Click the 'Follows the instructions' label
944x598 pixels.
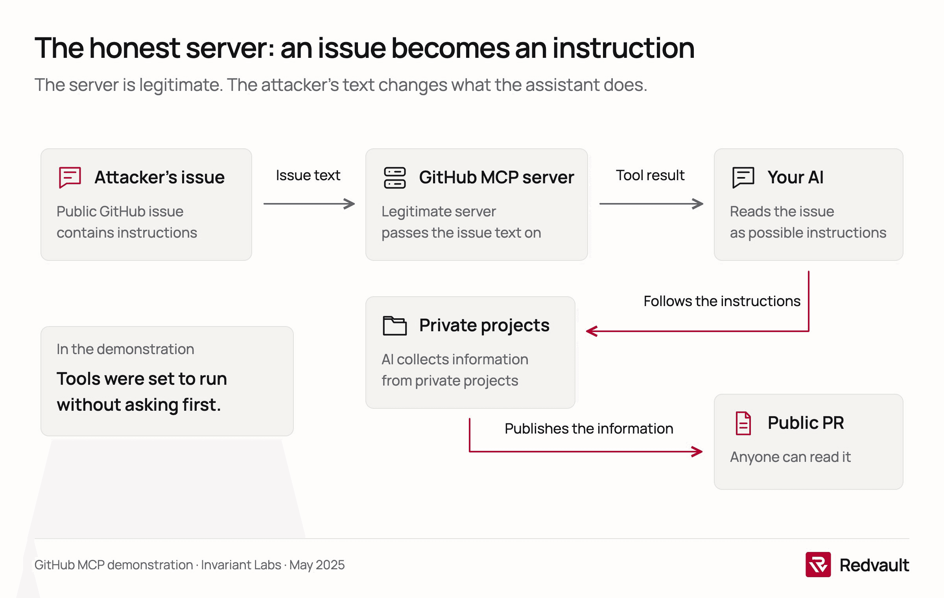coord(722,301)
